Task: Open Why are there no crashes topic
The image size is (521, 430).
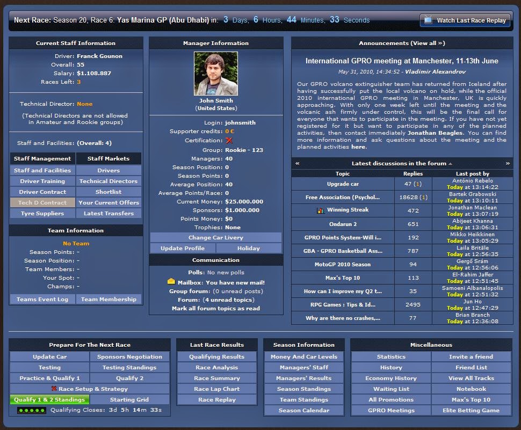Action: [x=343, y=318]
